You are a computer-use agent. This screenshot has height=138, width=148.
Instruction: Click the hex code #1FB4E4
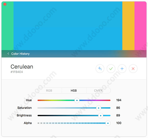pos(17,72)
